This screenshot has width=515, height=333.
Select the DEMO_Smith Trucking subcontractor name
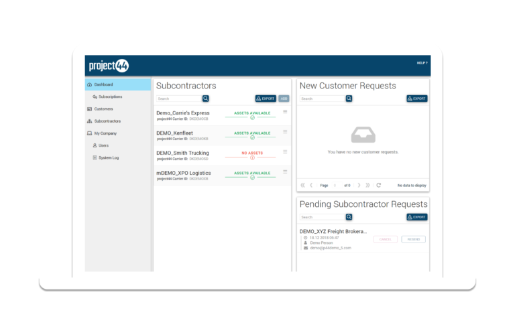coord(182,153)
